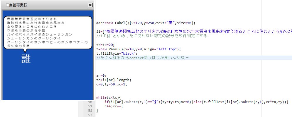The height and width of the screenshot is (117, 292).
Task: Click line number 52 in gutter
Action: 90,111
